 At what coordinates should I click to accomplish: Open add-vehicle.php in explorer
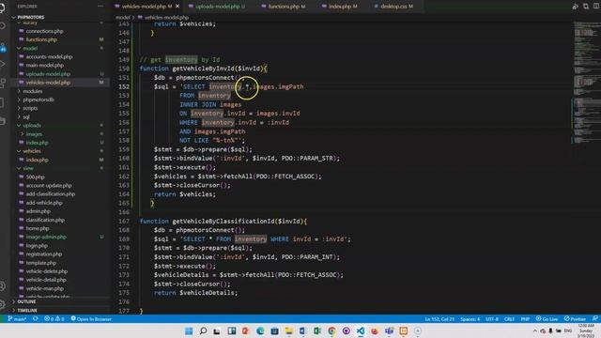point(44,203)
